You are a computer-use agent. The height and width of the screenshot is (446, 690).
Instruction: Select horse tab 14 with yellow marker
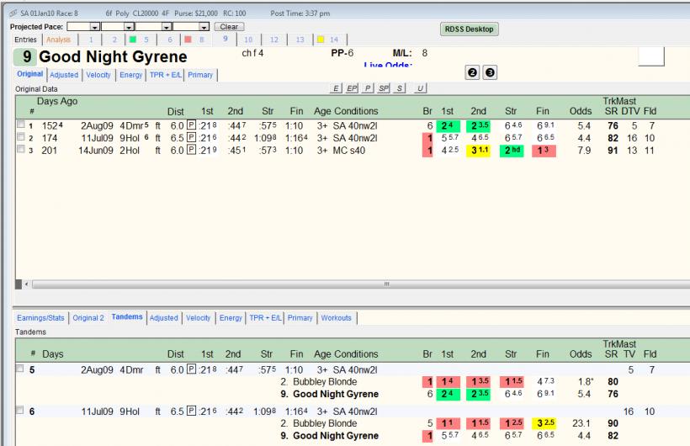pos(328,40)
